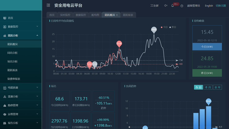Expand 运维管理 menu chevron

[37, 114]
